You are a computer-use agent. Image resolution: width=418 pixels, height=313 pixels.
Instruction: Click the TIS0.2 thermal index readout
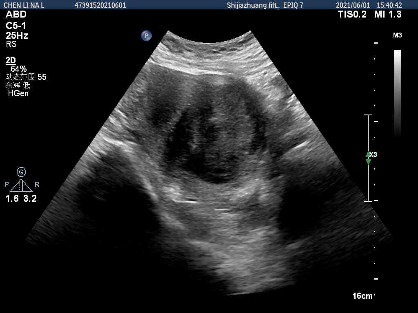coord(352,15)
